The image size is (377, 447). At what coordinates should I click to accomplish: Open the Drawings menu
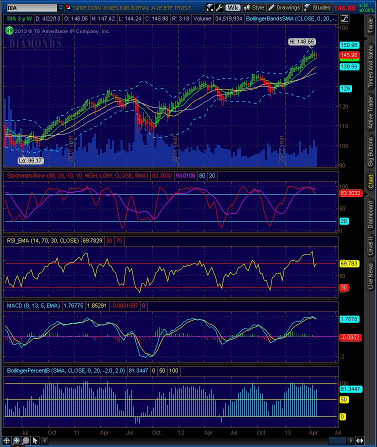pos(284,7)
